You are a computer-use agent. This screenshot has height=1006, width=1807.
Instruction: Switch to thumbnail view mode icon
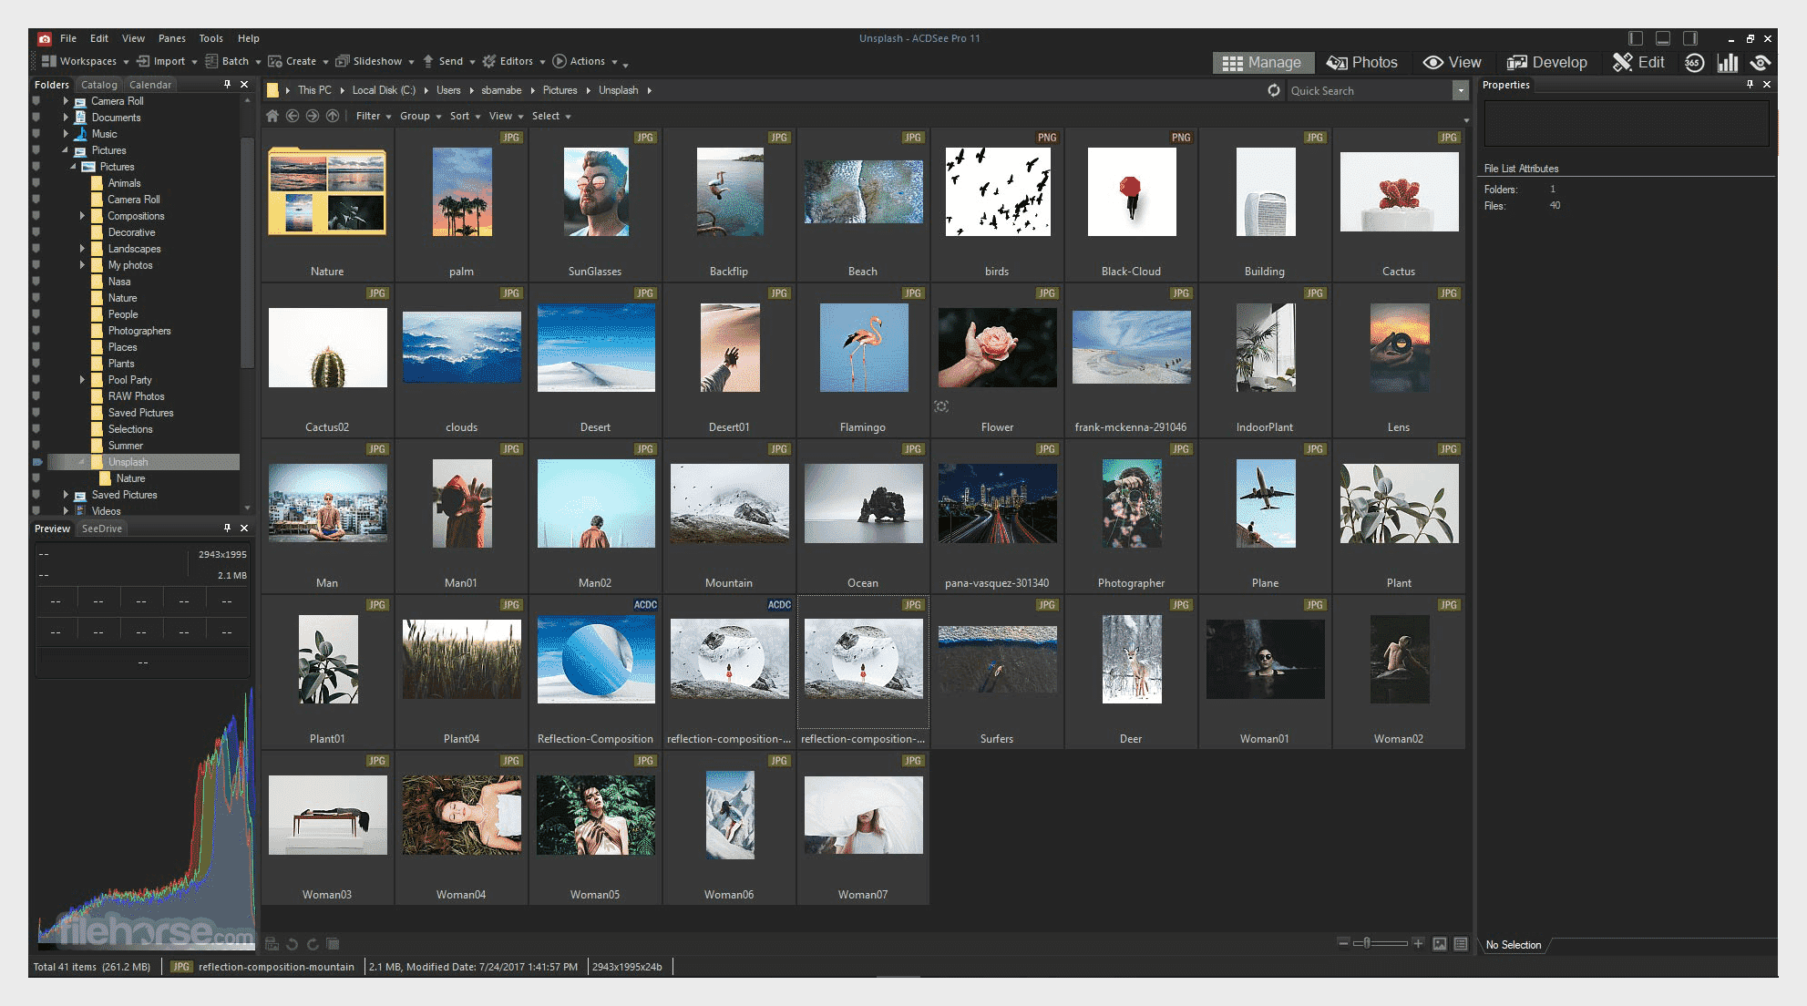coord(1440,944)
